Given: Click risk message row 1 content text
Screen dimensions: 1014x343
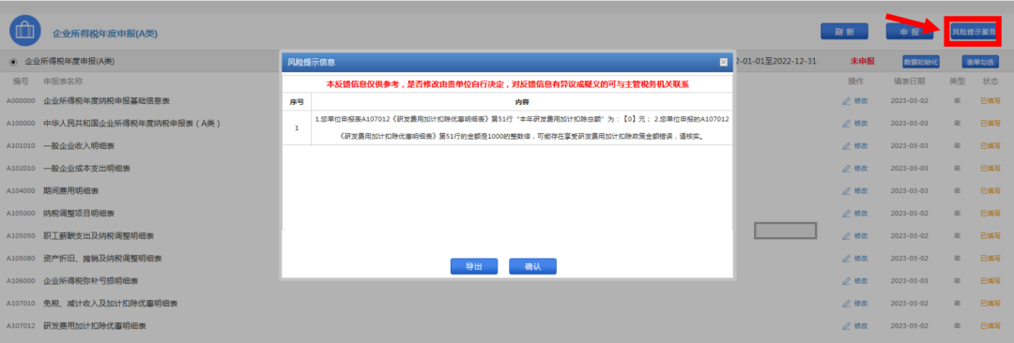Looking at the screenshot, I should 522,127.
